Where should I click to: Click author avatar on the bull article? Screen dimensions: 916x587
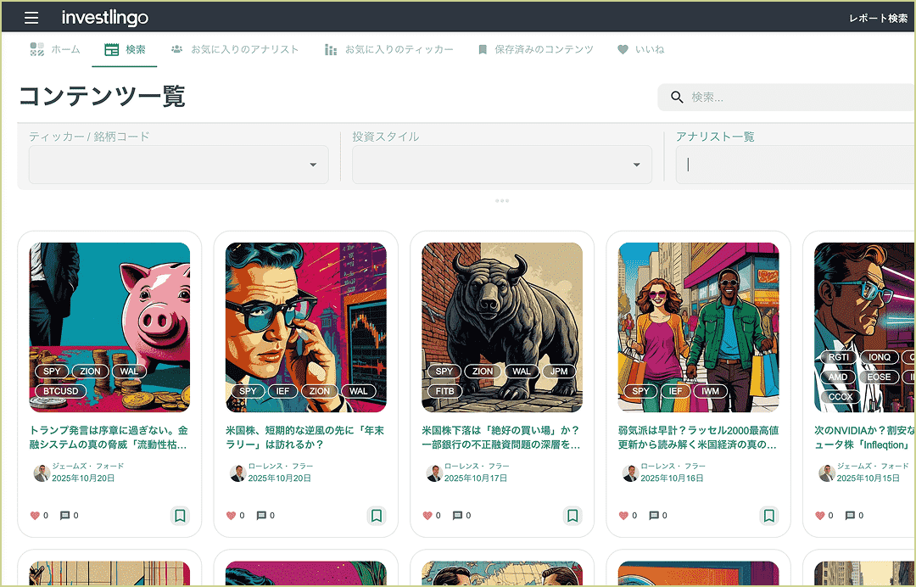point(434,472)
